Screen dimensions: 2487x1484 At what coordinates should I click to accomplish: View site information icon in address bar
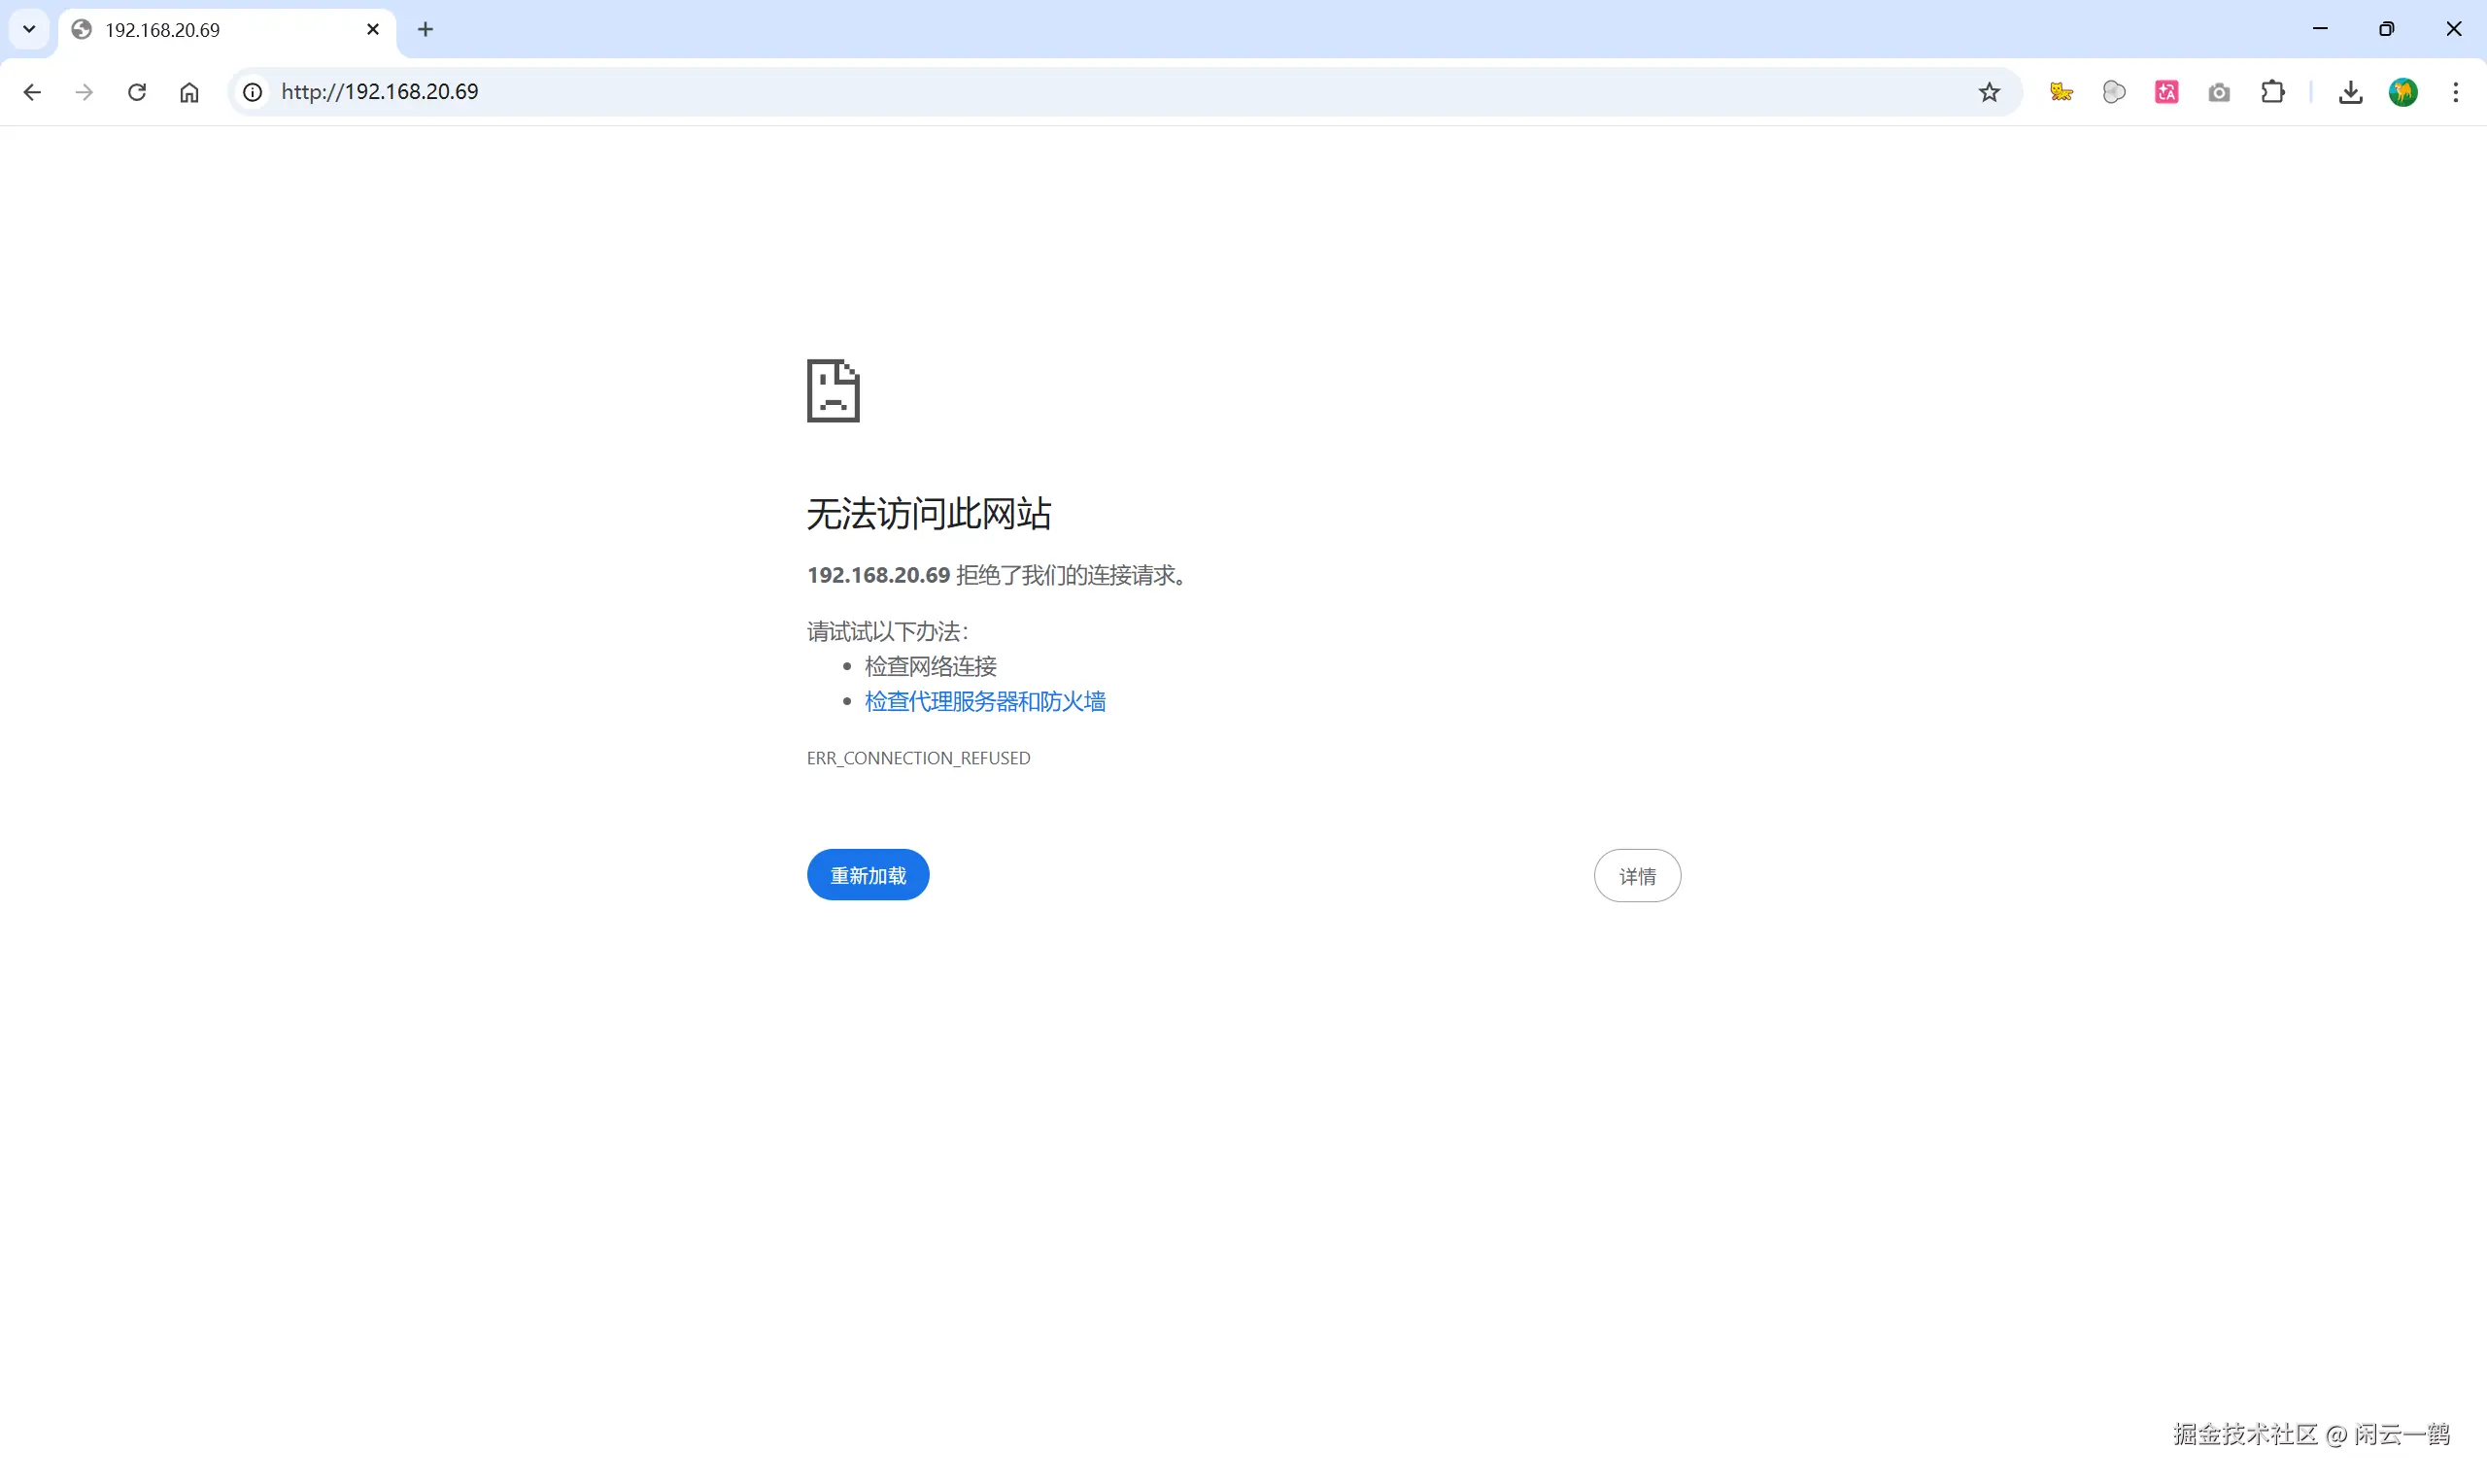pos(253,92)
